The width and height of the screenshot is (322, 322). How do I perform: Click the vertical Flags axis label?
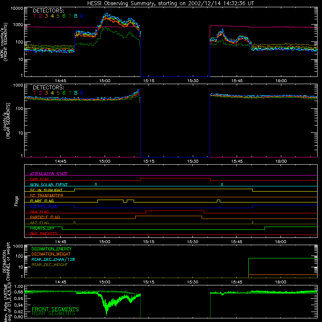tap(17, 201)
